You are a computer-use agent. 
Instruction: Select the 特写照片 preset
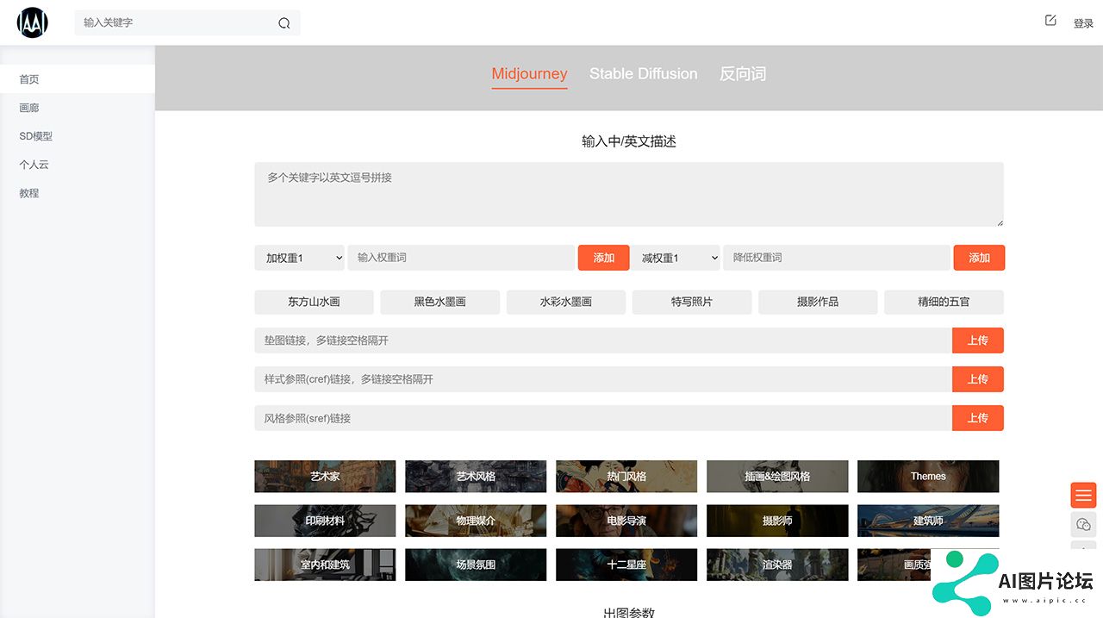pos(692,302)
